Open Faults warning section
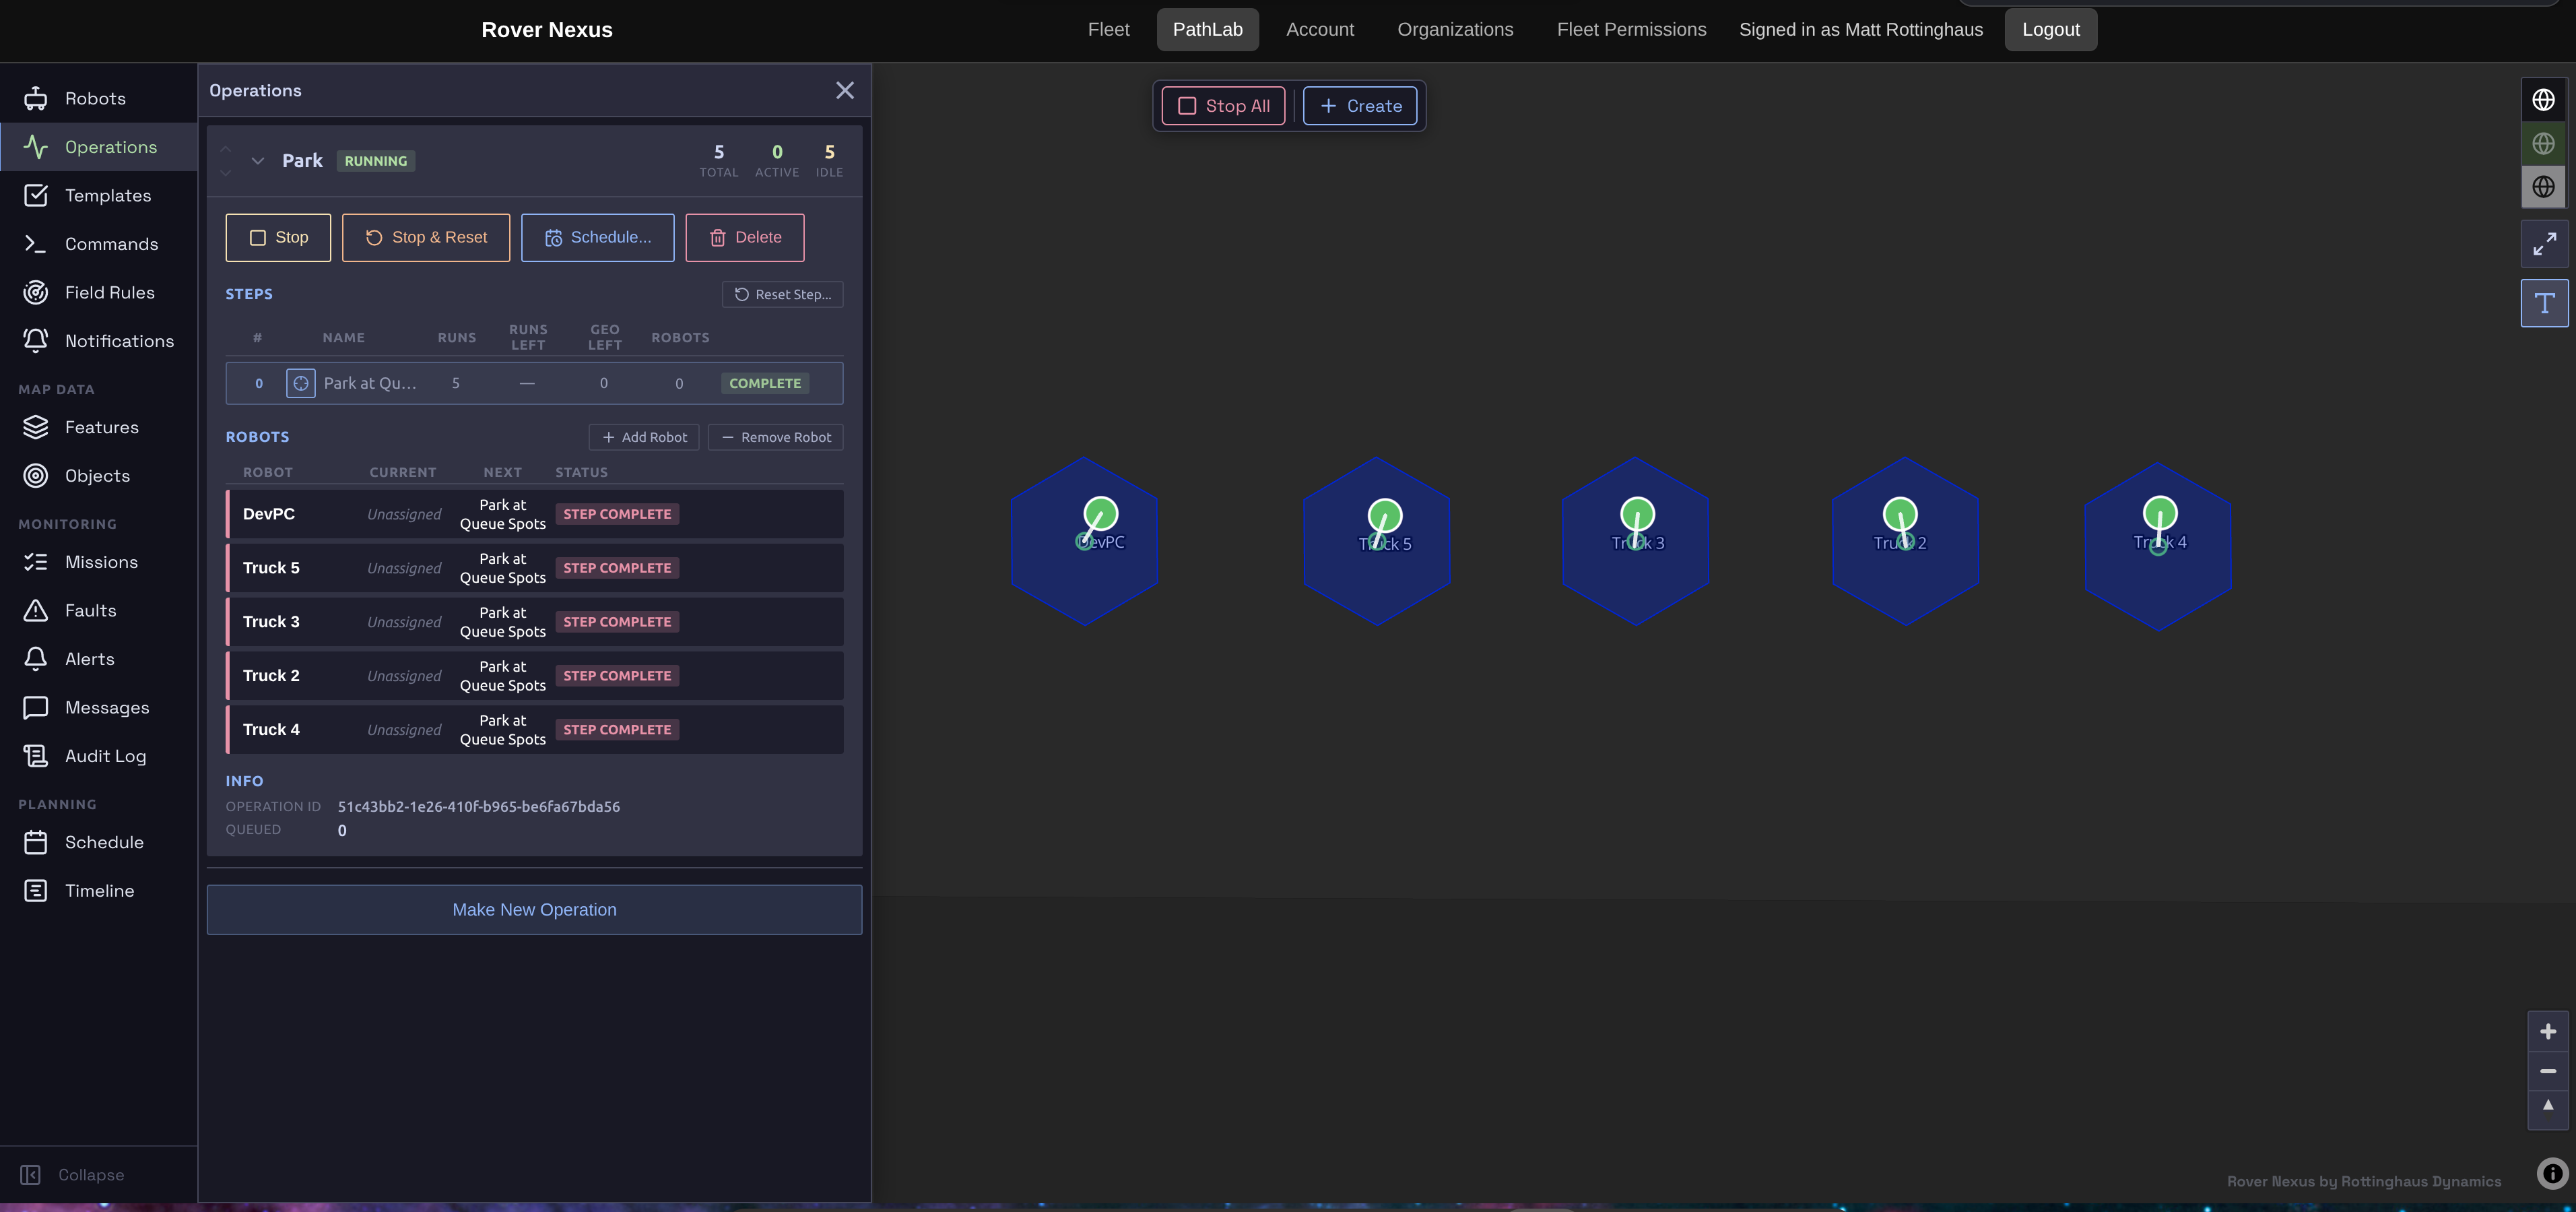 click(x=98, y=610)
